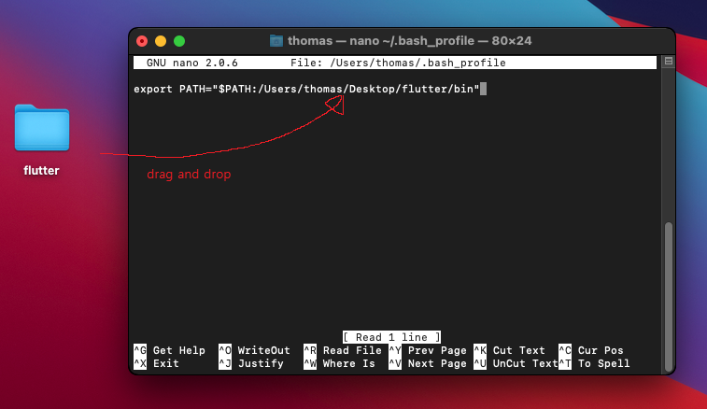The height and width of the screenshot is (409, 707).
Task: Click the 'GNU nano 2.0.6' header text
Action: point(192,63)
